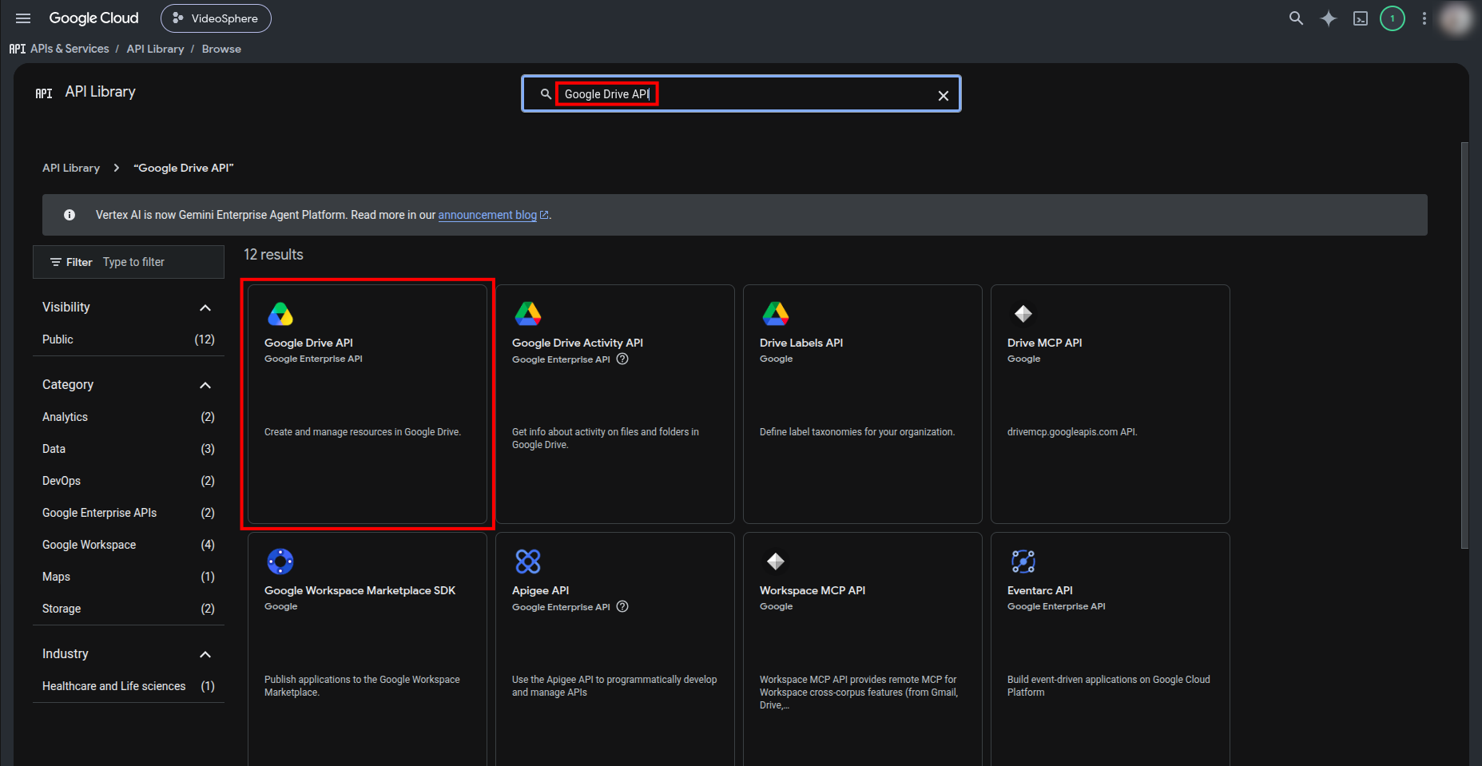The height and width of the screenshot is (766, 1482).
Task: Open the blurred user account avatar
Action: coord(1456,18)
